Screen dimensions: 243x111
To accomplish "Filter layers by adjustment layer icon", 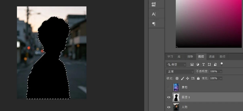I will tap(198, 64).
